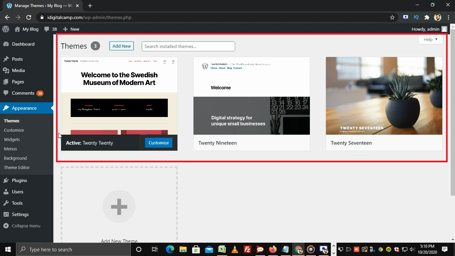Open Microsoft Store from taskbar
Screen dimensions: 455x256
[x=196, y=249]
